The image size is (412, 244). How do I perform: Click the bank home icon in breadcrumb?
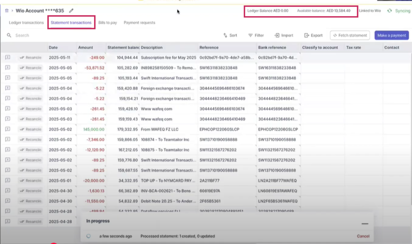[7, 10]
